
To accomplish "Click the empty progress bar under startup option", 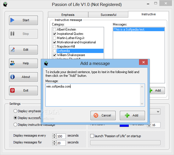I will coord(125,143).
